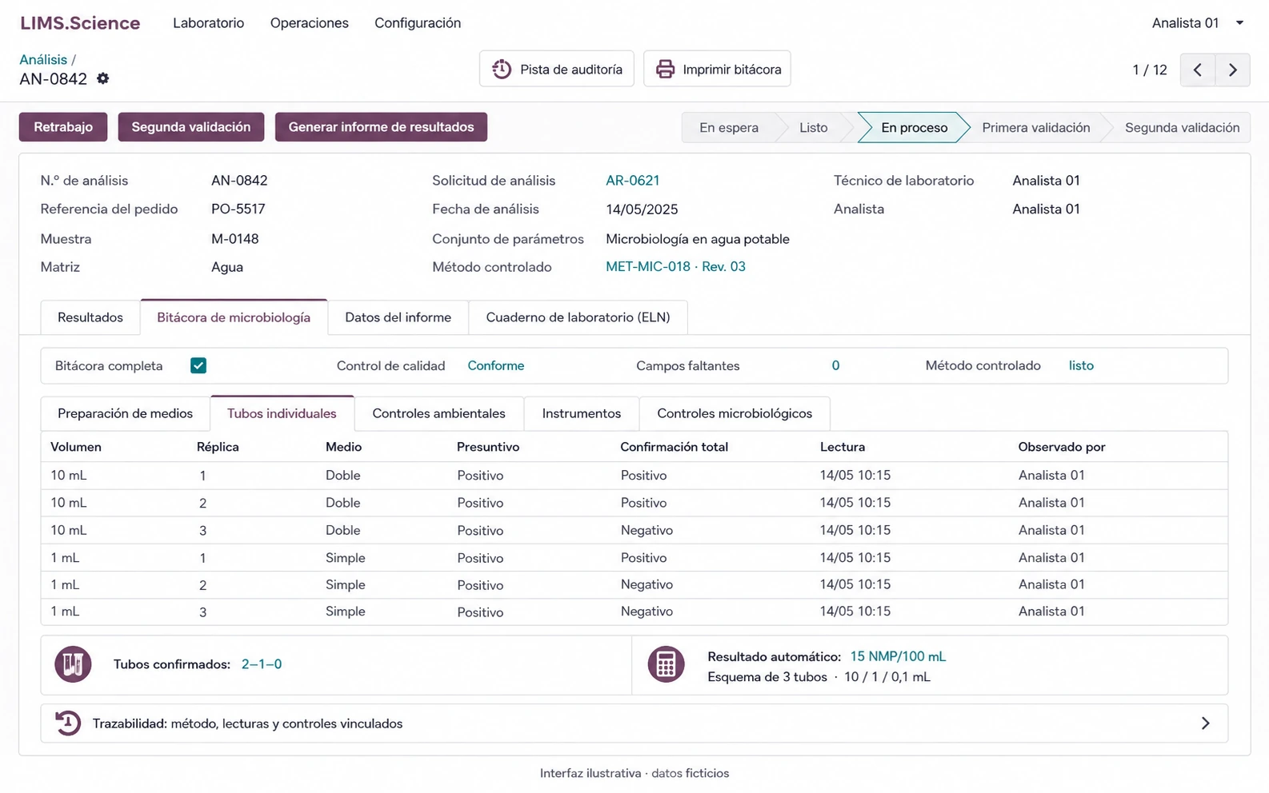Open the AR-0621 analysis request link
The height and width of the screenshot is (793, 1269).
(632, 181)
